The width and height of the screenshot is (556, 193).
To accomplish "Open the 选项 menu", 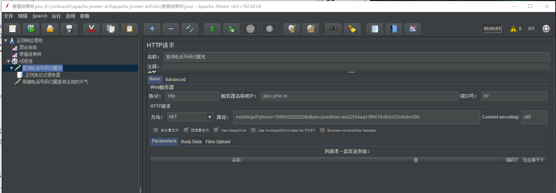I will (70, 16).
